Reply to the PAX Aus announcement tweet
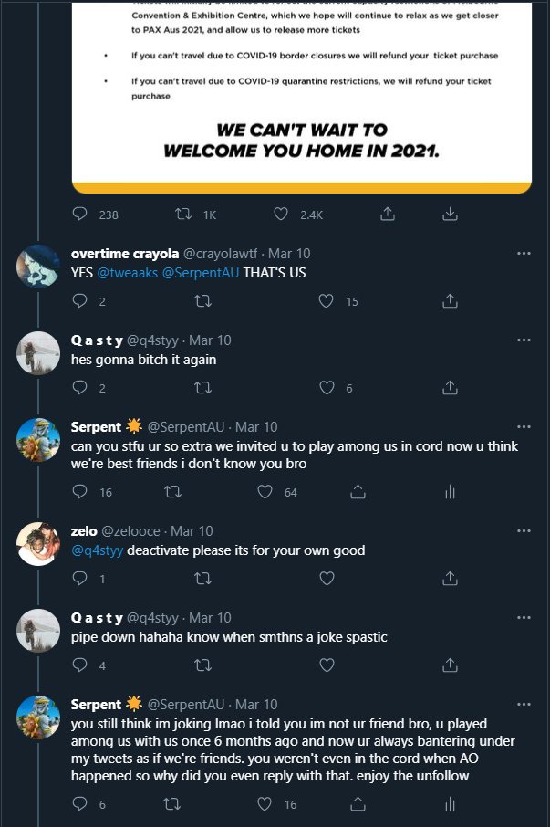This screenshot has height=827, width=550. tap(79, 214)
